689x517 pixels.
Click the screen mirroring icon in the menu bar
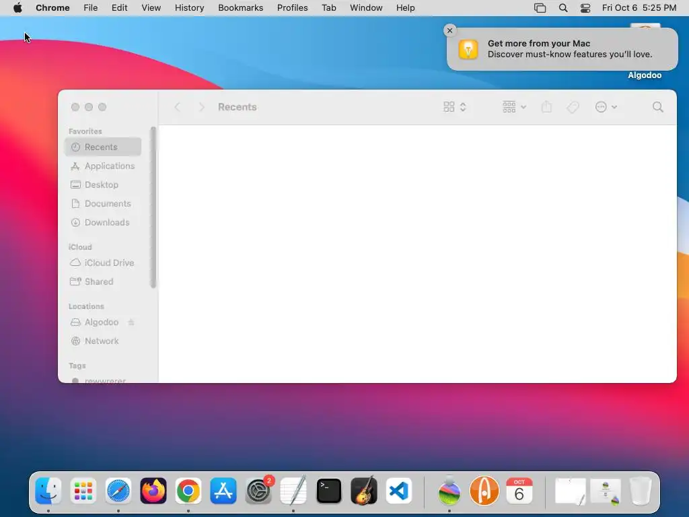[540, 8]
